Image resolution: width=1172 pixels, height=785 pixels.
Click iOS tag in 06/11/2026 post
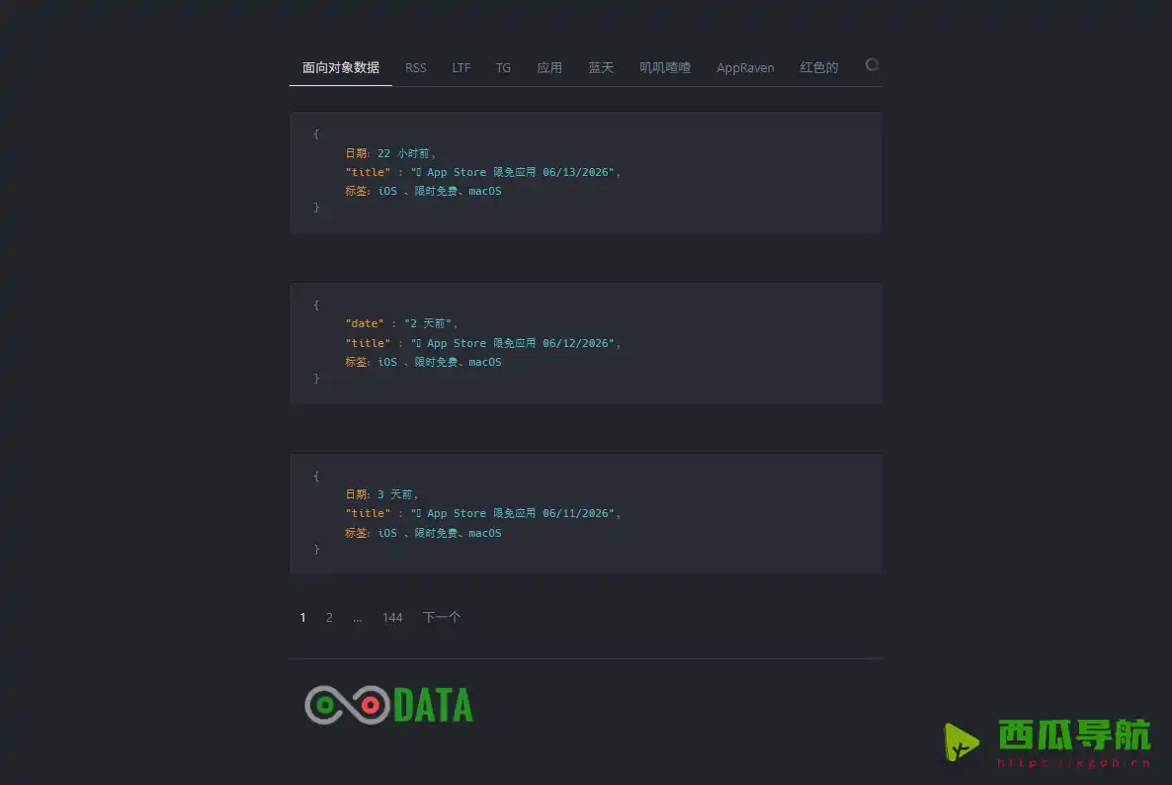coord(387,533)
